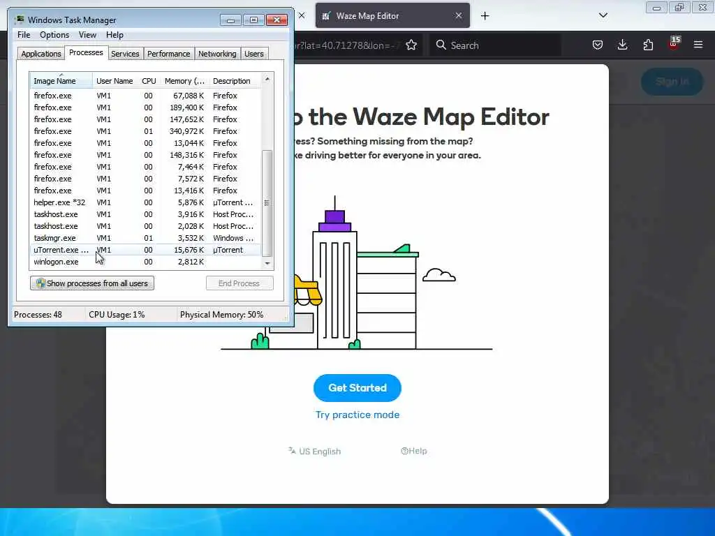Select the firefox.exe row using 340,972 K
This screenshot has height=536, width=715.
coord(145,131)
